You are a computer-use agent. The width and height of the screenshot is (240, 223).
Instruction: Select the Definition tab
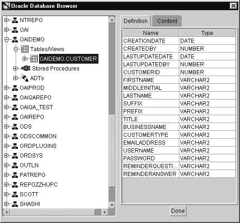click(136, 21)
